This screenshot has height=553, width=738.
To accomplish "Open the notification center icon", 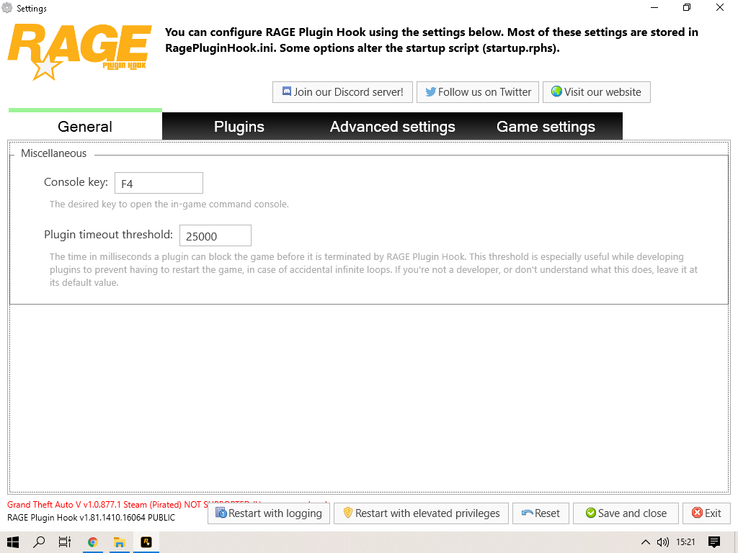I will pos(714,542).
